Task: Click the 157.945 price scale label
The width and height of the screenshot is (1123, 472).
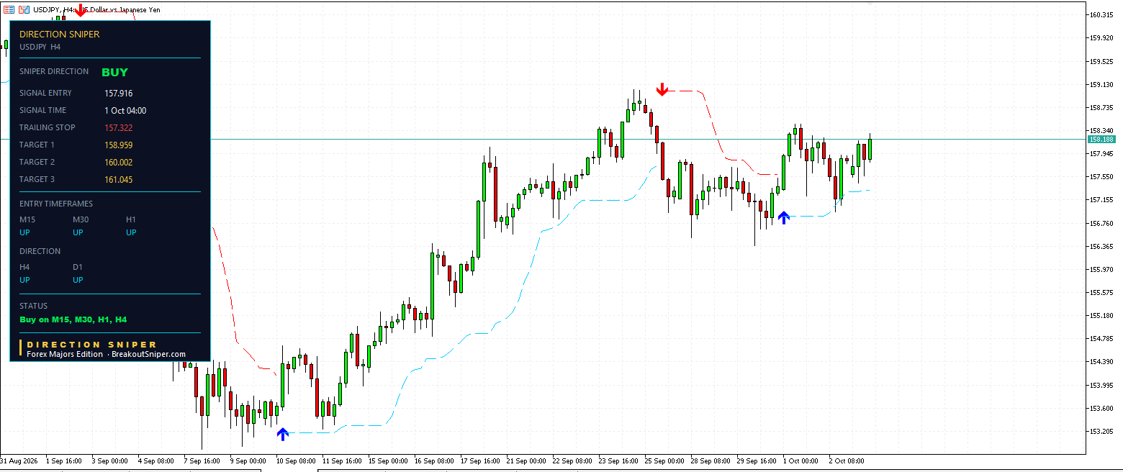Action: pyautogui.click(x=1101, y=153)
